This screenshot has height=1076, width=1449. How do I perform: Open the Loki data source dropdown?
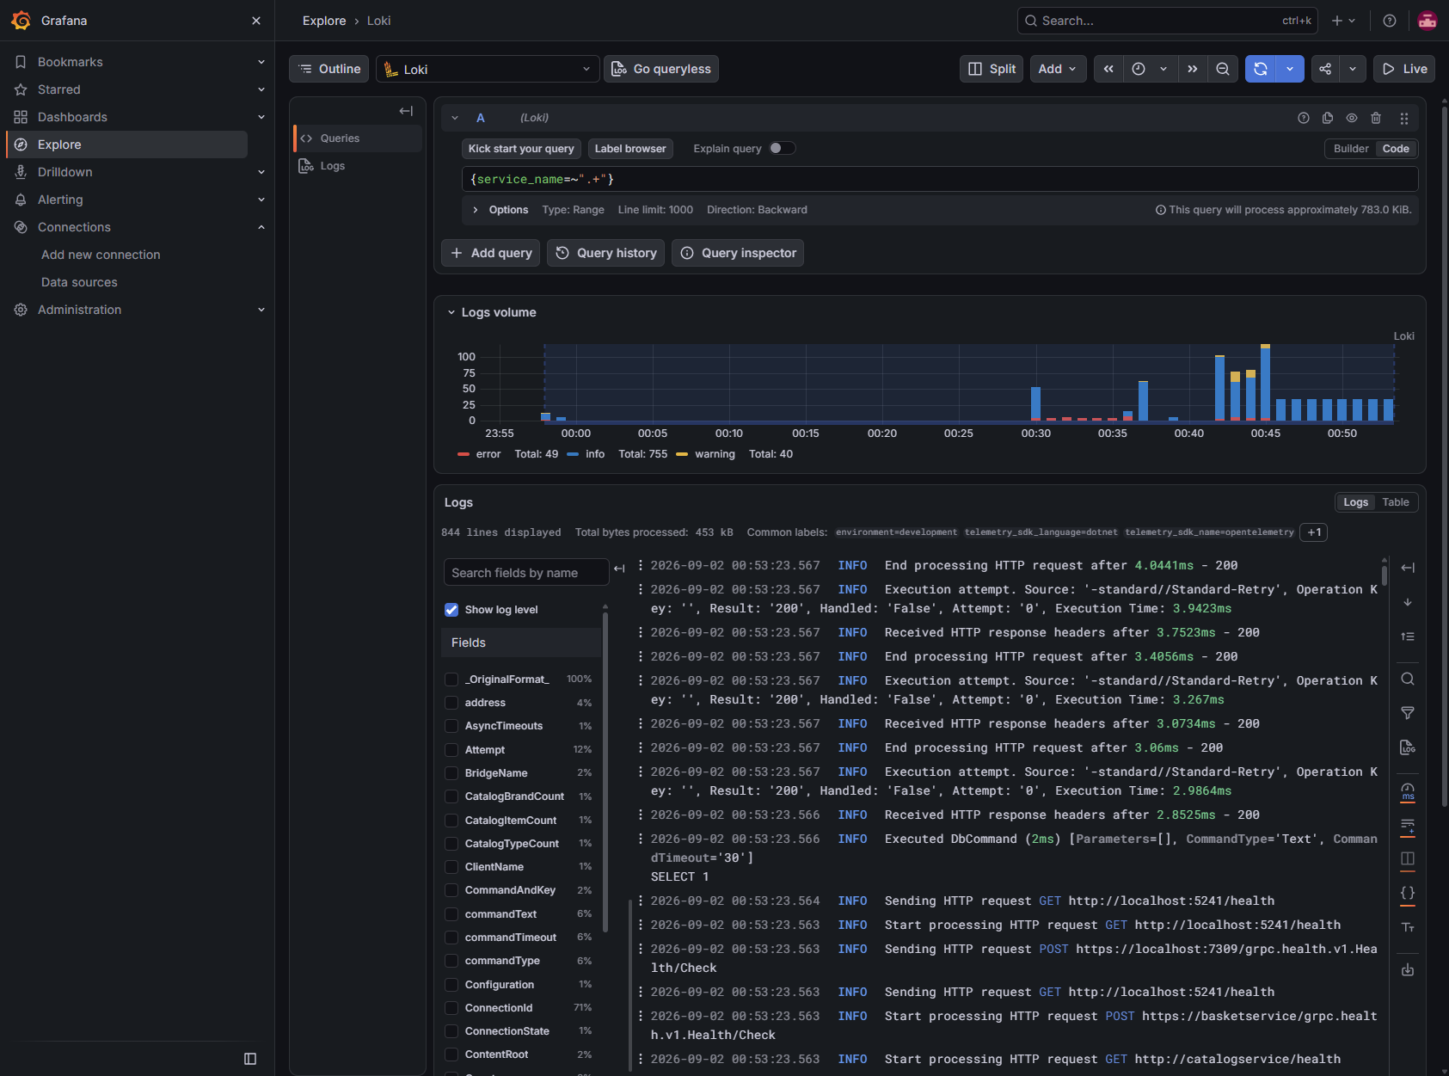click(488, 69)
